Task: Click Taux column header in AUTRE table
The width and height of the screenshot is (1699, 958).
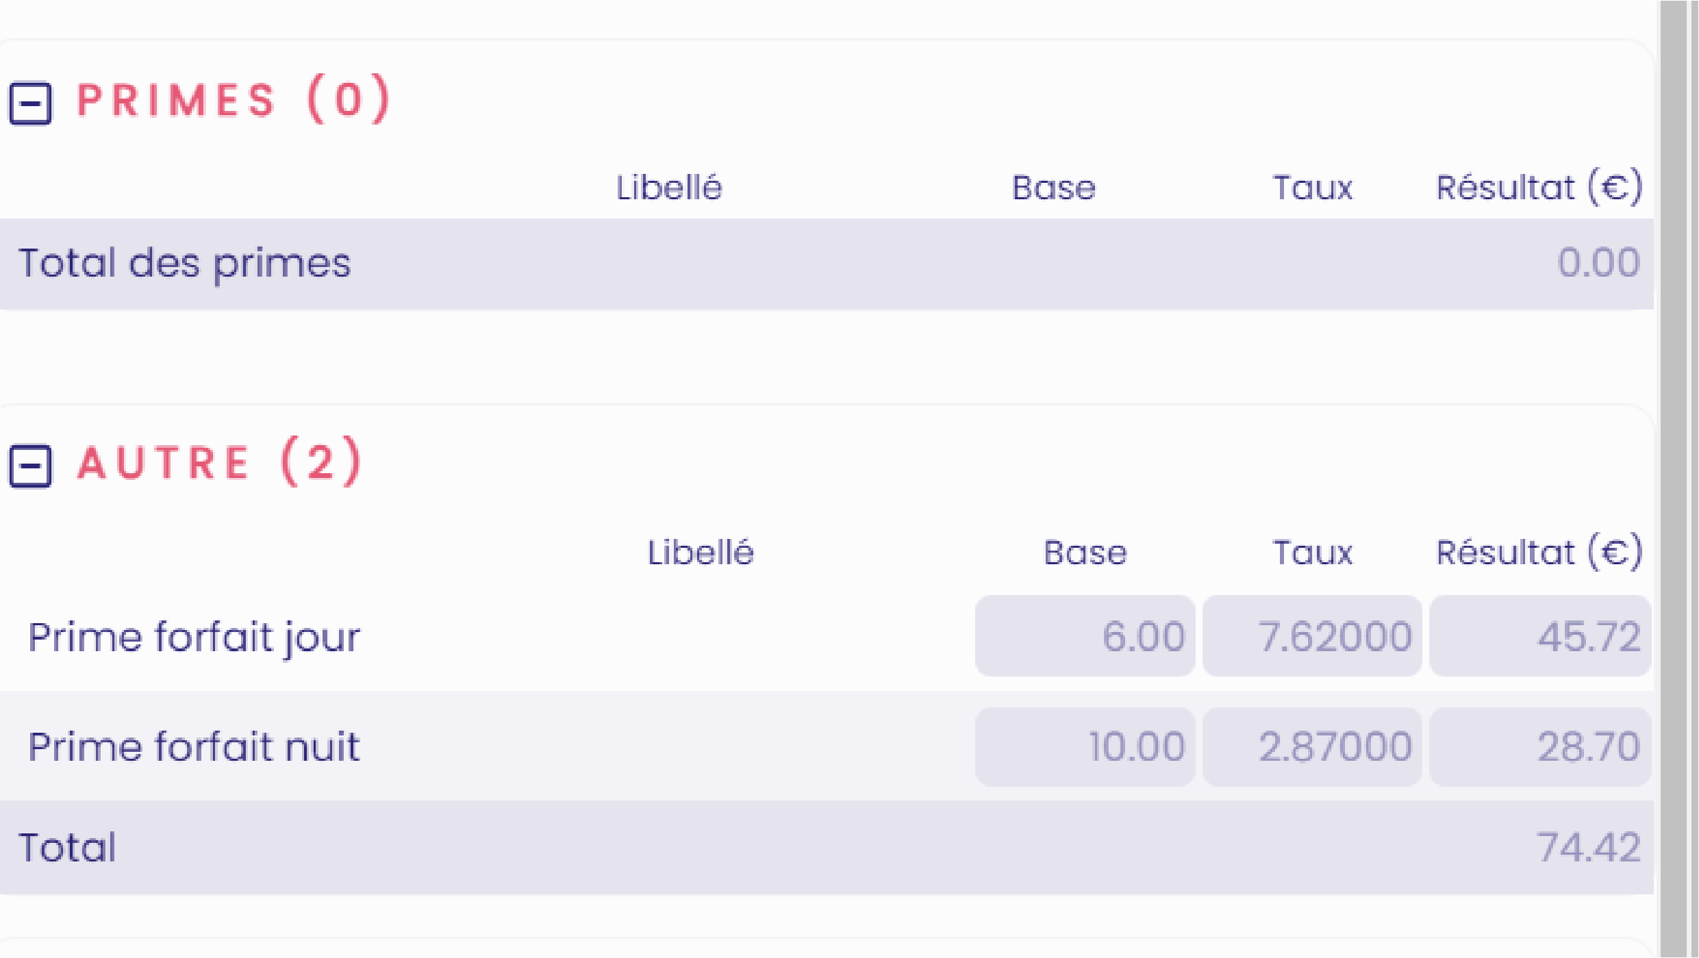Action: pos(1313,553)
